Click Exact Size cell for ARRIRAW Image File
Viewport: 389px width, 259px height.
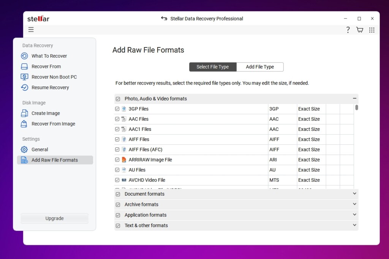point(312,160)
